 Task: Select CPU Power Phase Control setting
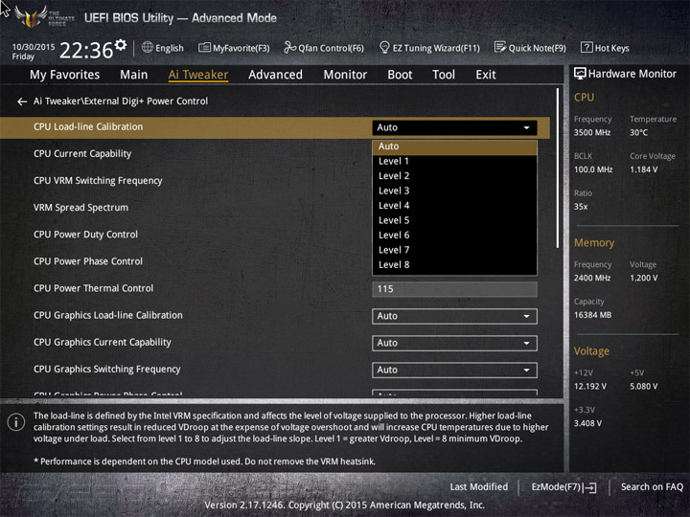[88, 261]
